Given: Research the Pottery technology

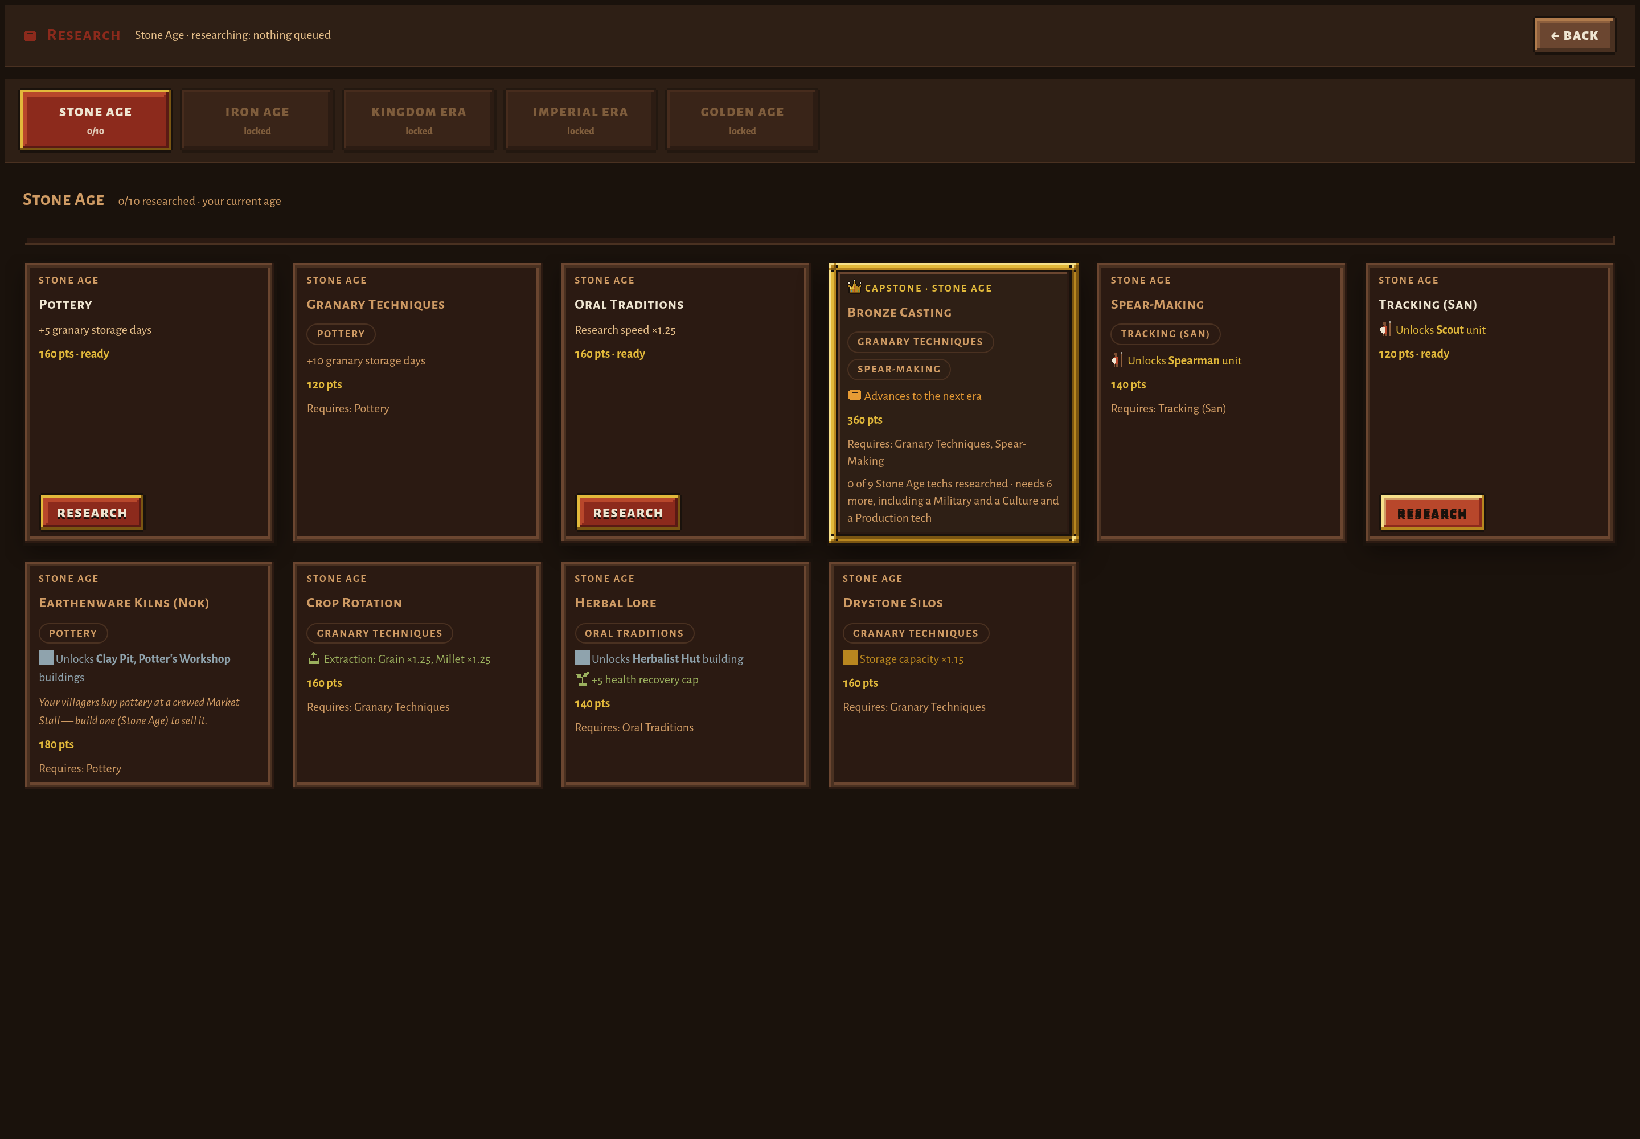Looking at the screenshot, I should pyautogui.click(x=92, y=513).
